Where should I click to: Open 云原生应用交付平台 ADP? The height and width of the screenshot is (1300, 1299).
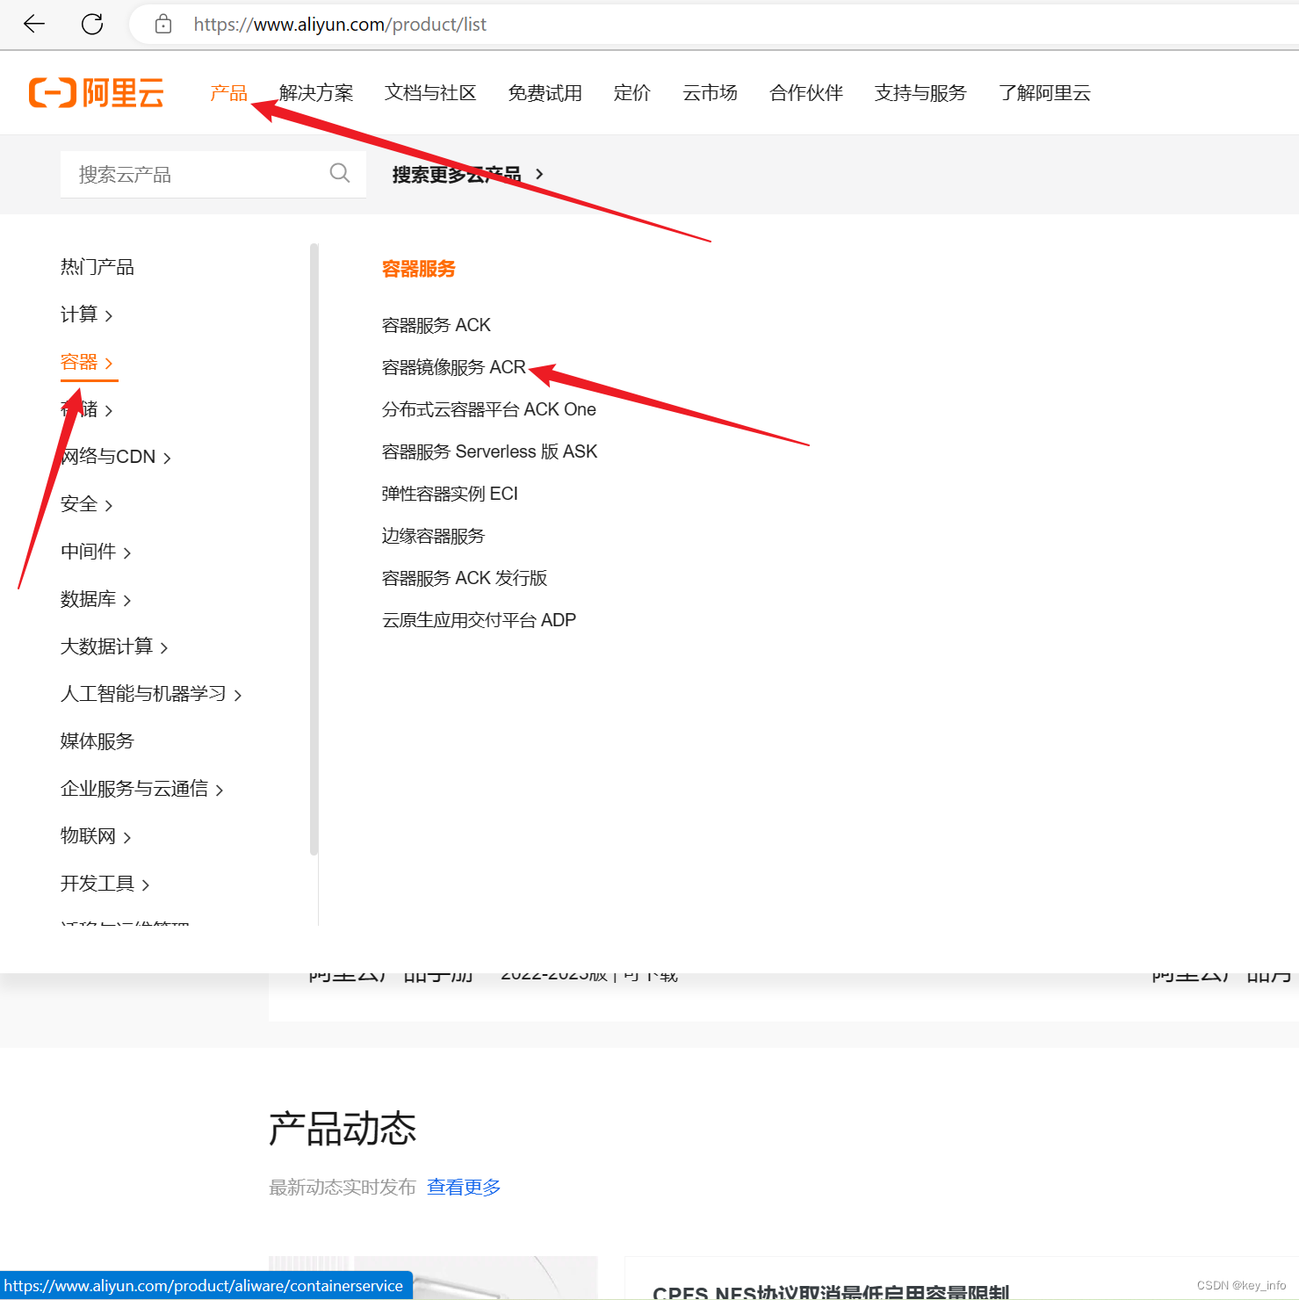click(480, 620)
